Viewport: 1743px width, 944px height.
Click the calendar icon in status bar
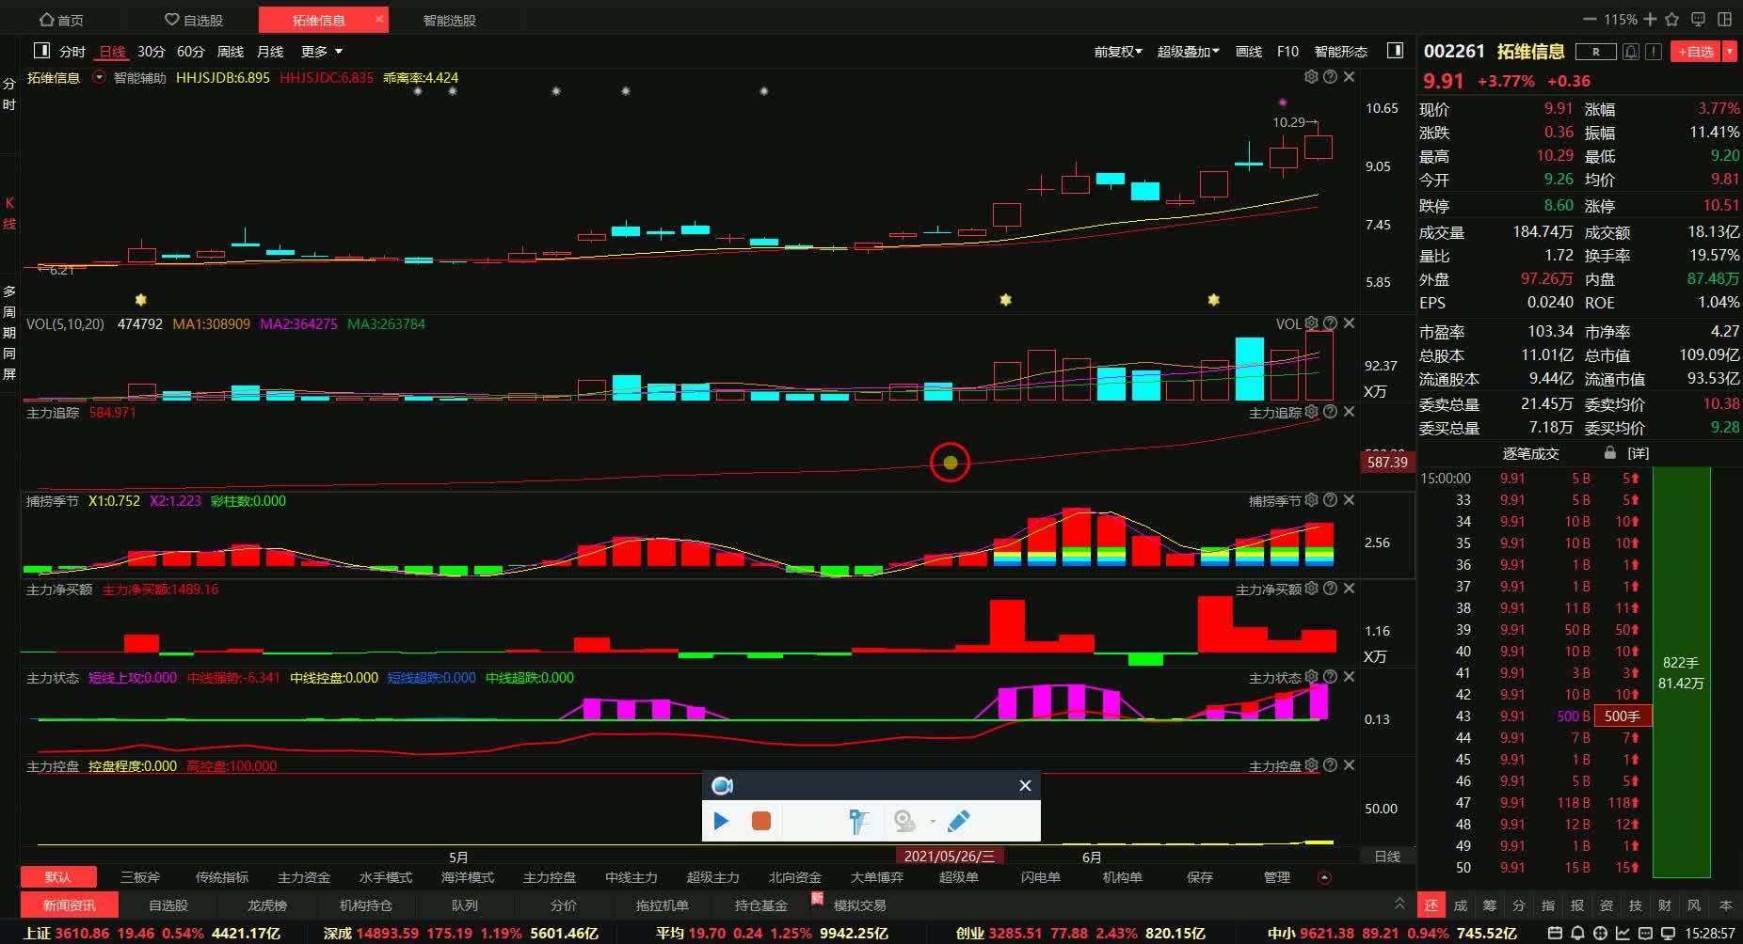click(x=1555, y=934)
